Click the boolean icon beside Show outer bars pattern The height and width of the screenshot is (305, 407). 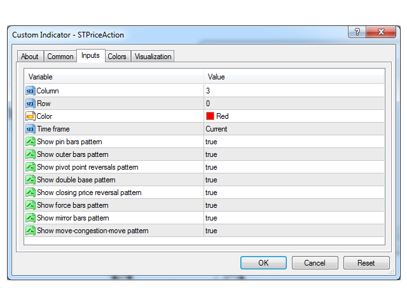(31, 154)
